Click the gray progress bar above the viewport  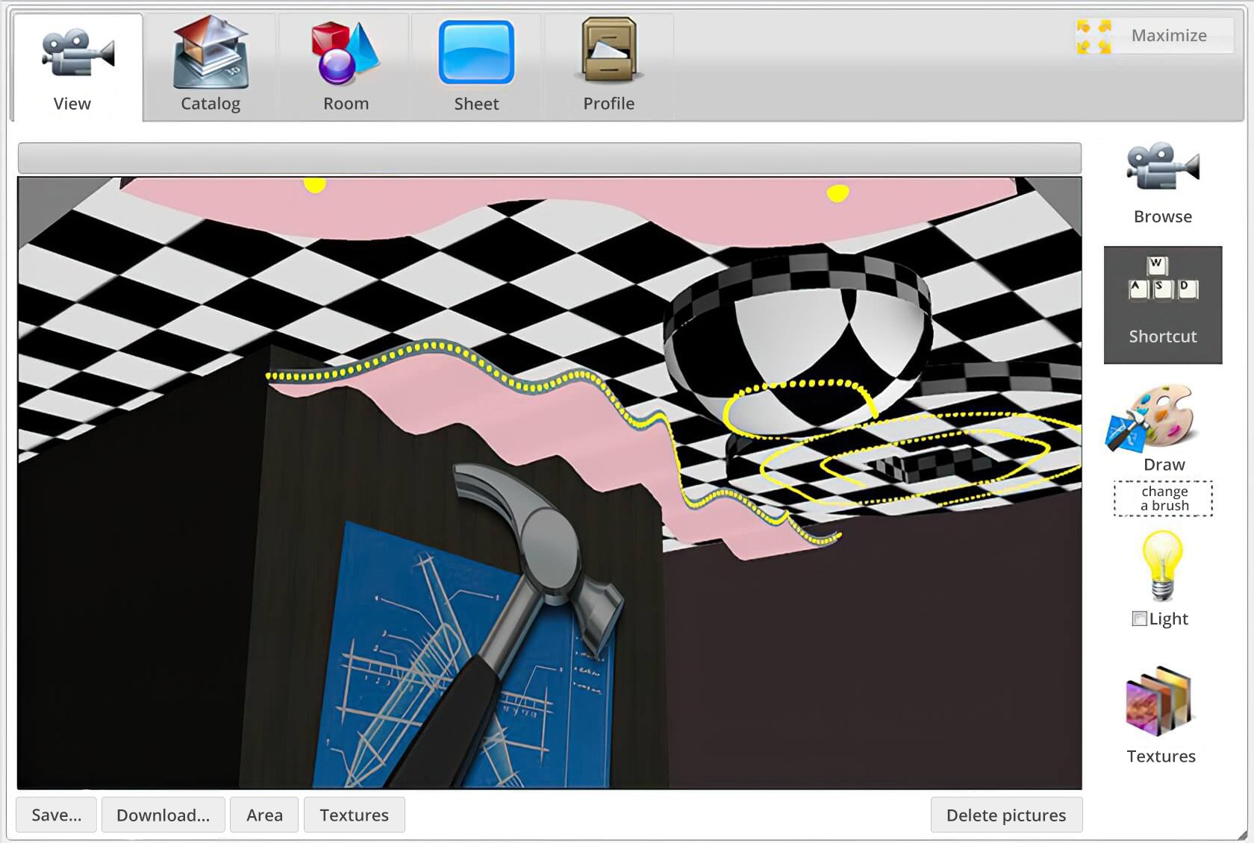tap(549, 158)
